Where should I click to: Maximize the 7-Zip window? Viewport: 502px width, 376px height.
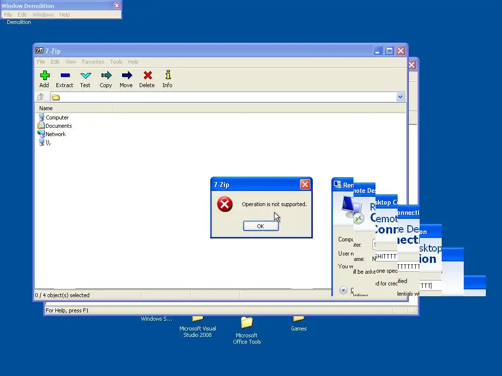389,50
